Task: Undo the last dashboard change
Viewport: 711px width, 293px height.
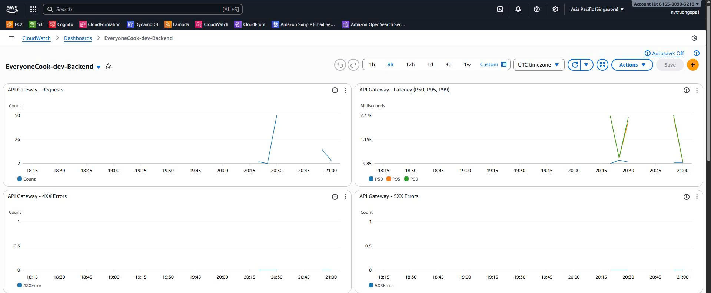Action: (x=340, y=65)
